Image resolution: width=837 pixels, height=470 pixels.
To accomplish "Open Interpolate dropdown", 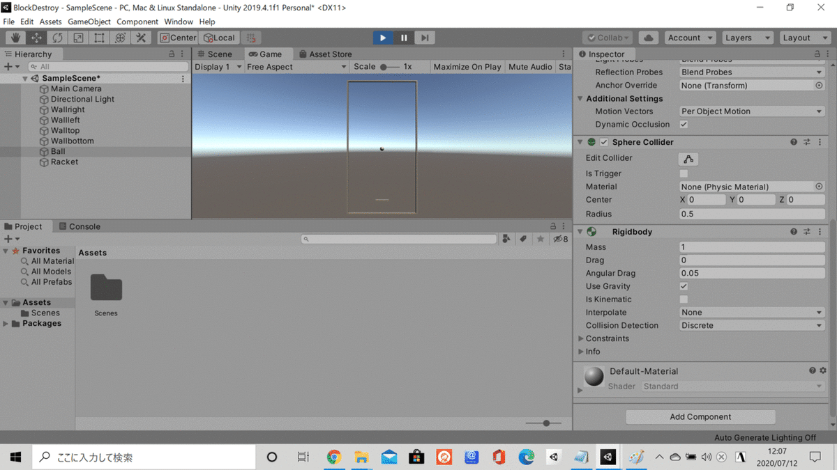I will click(x=752, y=313).
